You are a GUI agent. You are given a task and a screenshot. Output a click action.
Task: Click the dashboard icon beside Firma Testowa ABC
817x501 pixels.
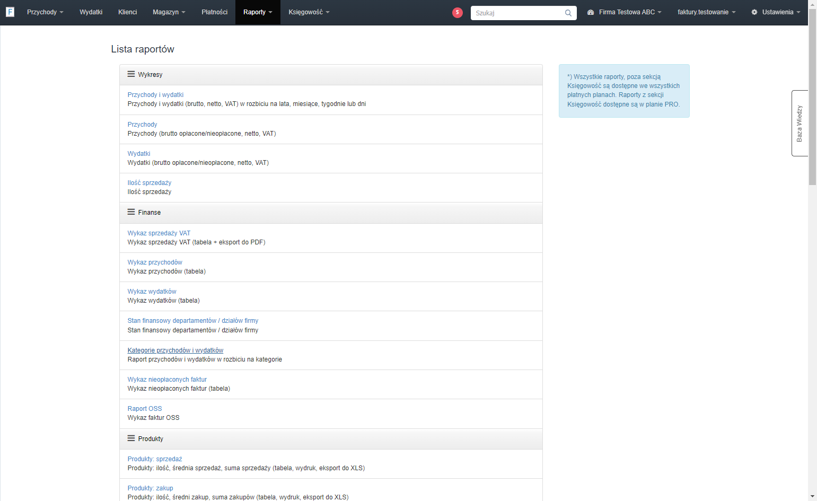pos(591,12)
